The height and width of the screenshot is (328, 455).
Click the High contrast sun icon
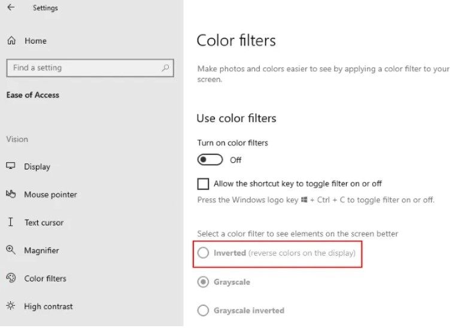click(11, 306)
